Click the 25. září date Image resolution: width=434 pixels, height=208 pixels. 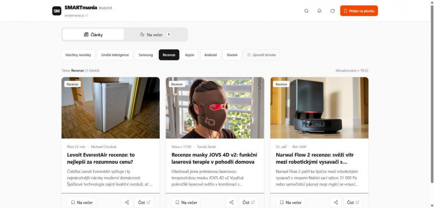click(x=282, y=147)
